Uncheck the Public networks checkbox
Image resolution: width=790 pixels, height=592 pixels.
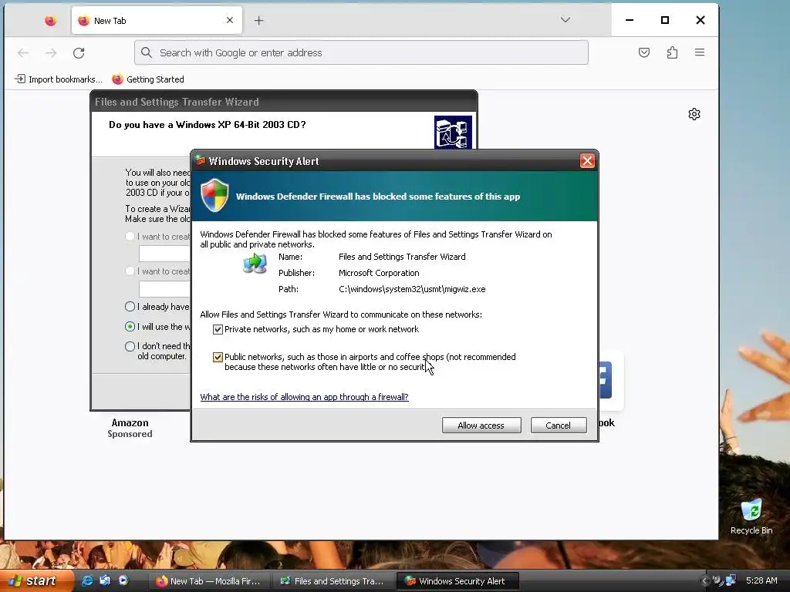(x=218, y=358)
